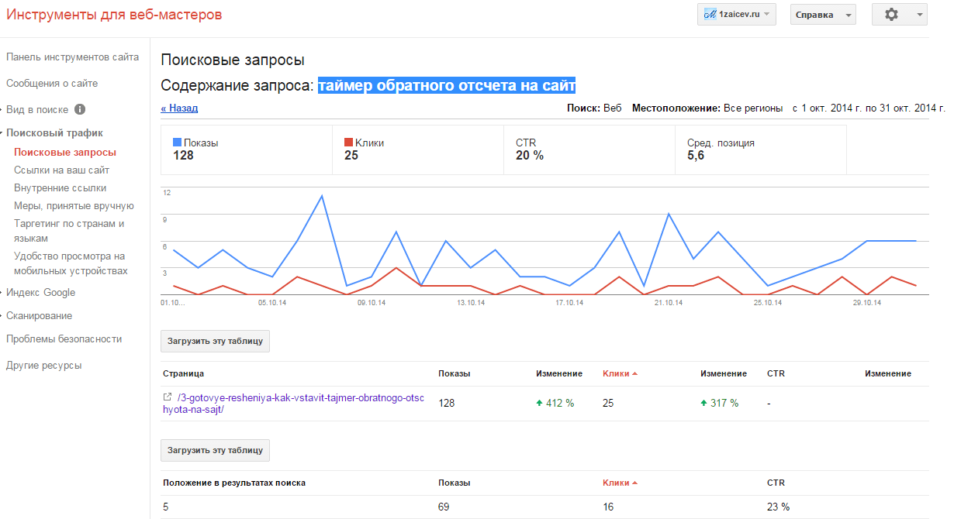The height and width of the screenshot is (519, 954).
Task: Open Панель инструментов сайта
Action: tap(72, 57)
